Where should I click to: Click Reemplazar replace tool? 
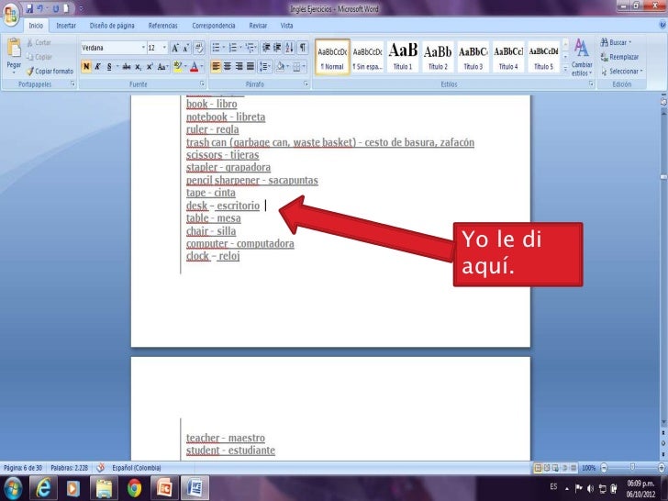click(x=619, y=57)
